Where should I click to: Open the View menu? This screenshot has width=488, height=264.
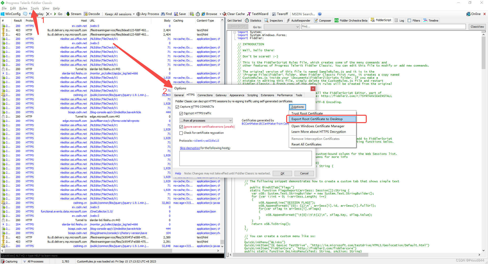[x=46, y=8]
